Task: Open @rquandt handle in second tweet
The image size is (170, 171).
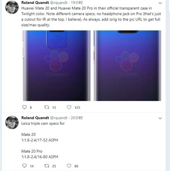Action: 60,118
